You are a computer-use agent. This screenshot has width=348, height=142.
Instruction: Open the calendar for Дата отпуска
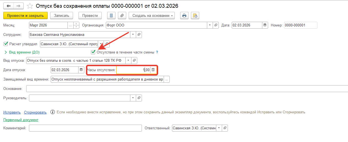click(81, 70)
